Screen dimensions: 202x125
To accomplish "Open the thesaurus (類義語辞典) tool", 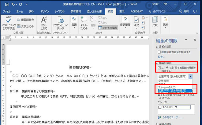I will [26, 20].
